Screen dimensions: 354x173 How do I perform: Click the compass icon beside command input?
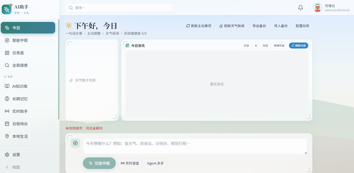point(75,143)
